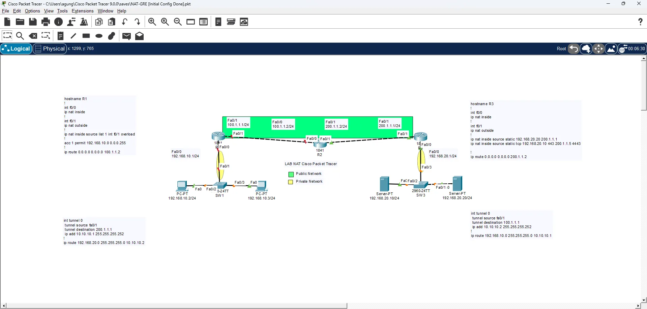Activate the Inspect magnifier tool
The image size is (647, 309).
coord(20,36)
